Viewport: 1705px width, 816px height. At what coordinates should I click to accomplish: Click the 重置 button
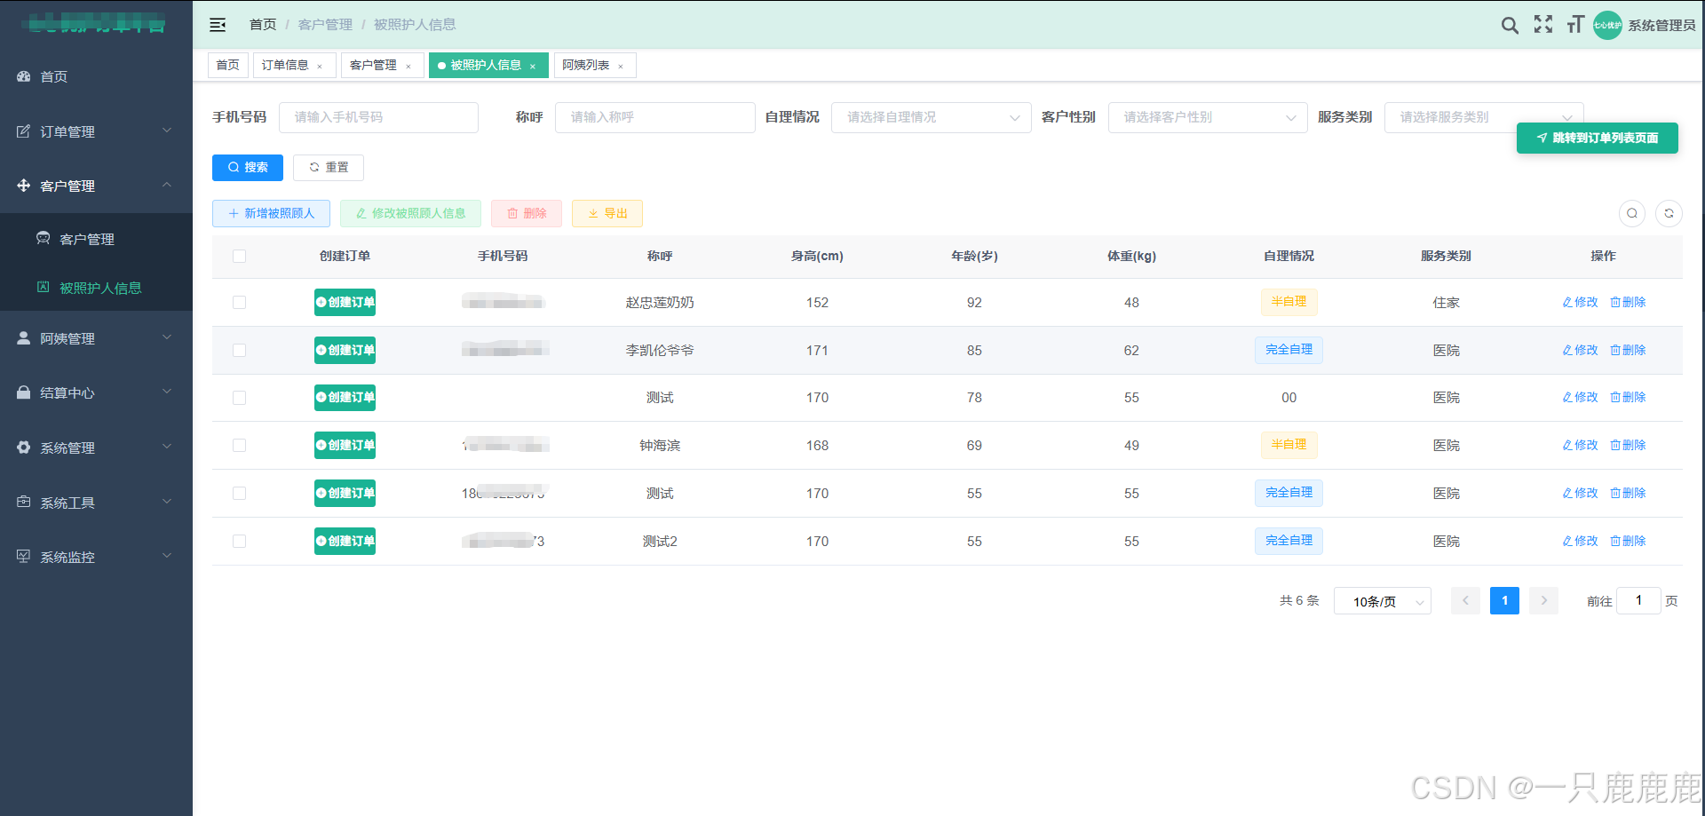(329, 167)
